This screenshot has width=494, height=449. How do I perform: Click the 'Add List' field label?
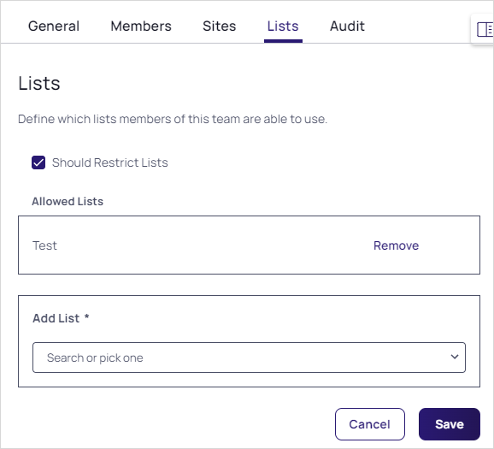pos(56,318)
